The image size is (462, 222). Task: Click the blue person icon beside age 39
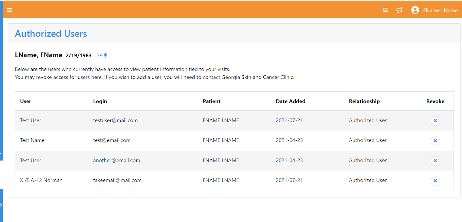tap(106, 55)
